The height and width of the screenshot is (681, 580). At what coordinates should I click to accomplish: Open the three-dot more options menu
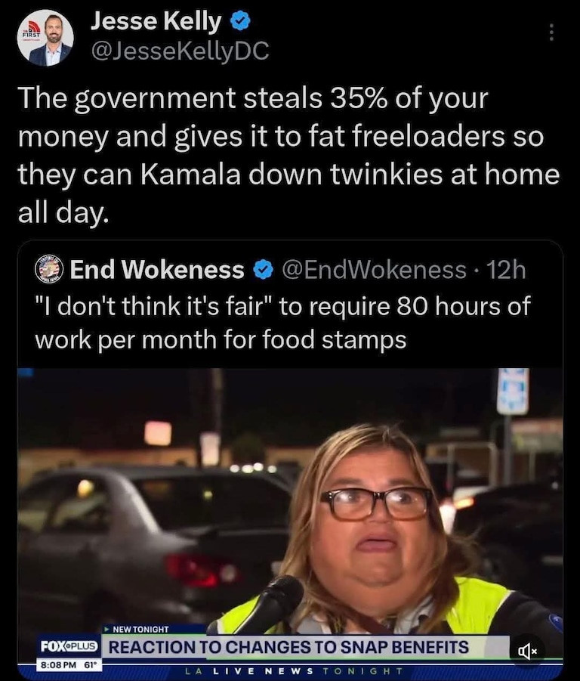point(551,33)
